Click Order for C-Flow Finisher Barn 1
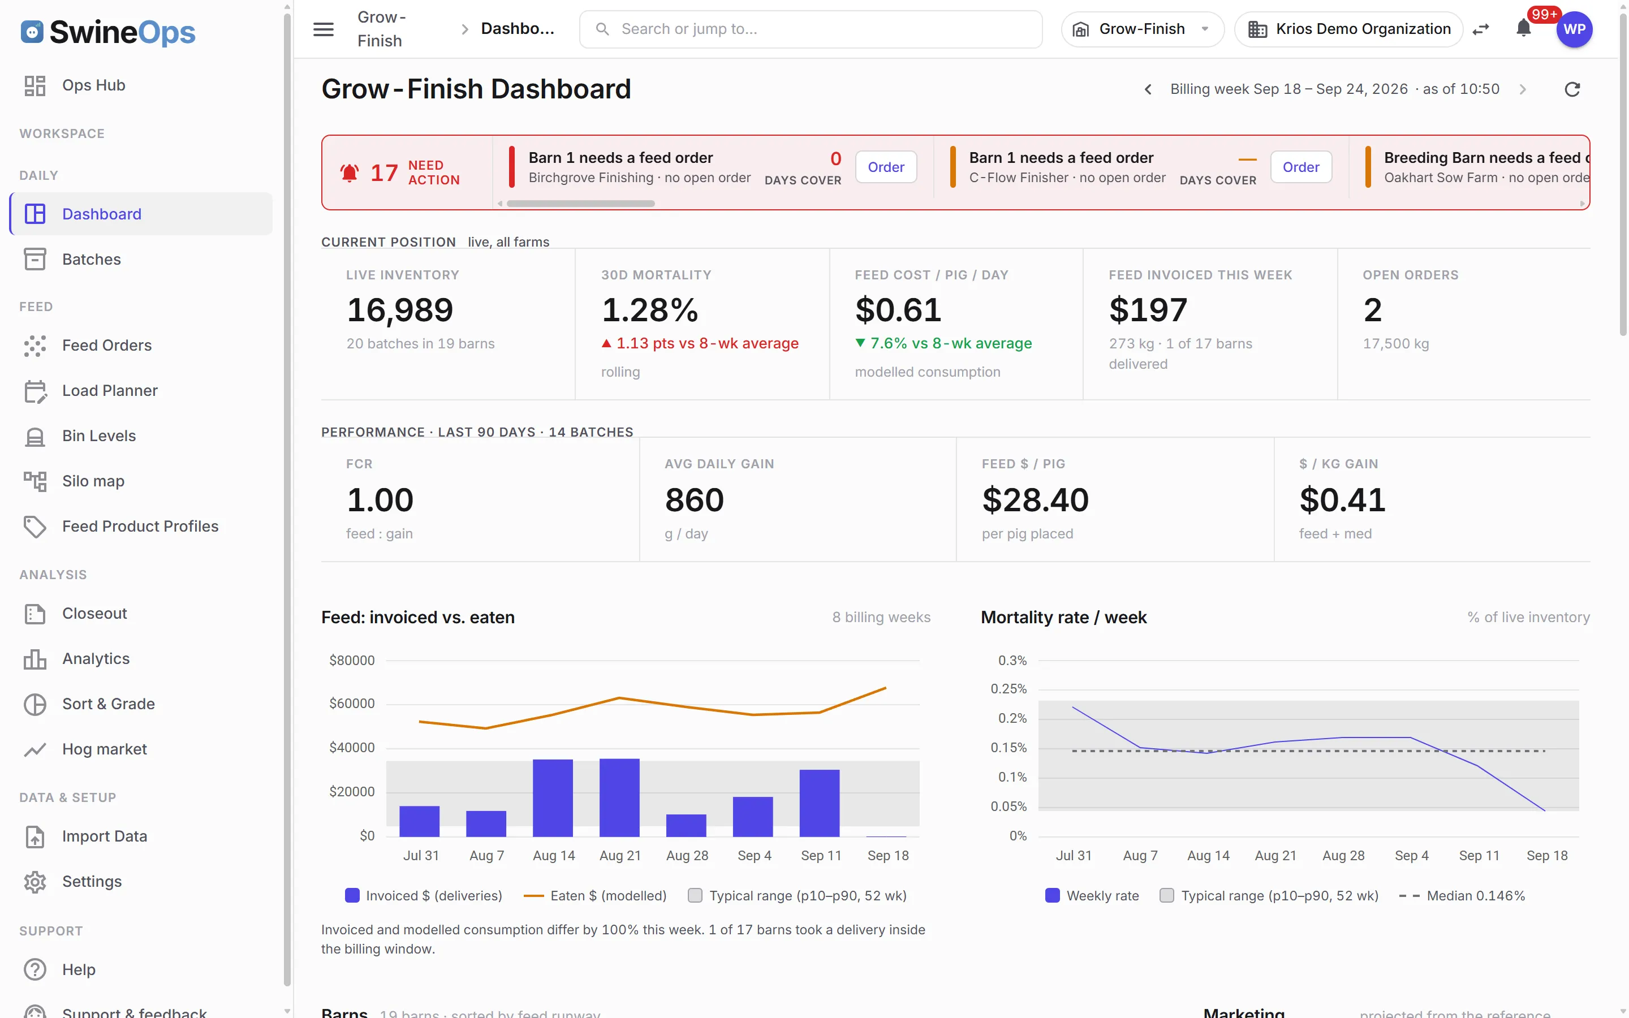The width and height of the screenshot is (1629, 1018). coord(1300,167)
